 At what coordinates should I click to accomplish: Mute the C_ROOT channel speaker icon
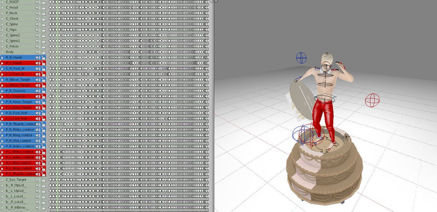[38, 2]
